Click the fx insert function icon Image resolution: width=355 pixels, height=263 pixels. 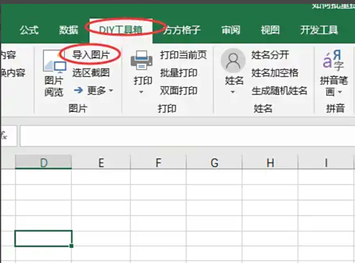click(4, 136)
